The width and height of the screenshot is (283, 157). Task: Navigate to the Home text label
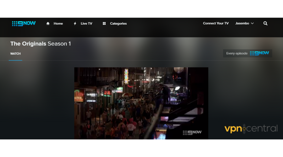[x=58, y=24]
